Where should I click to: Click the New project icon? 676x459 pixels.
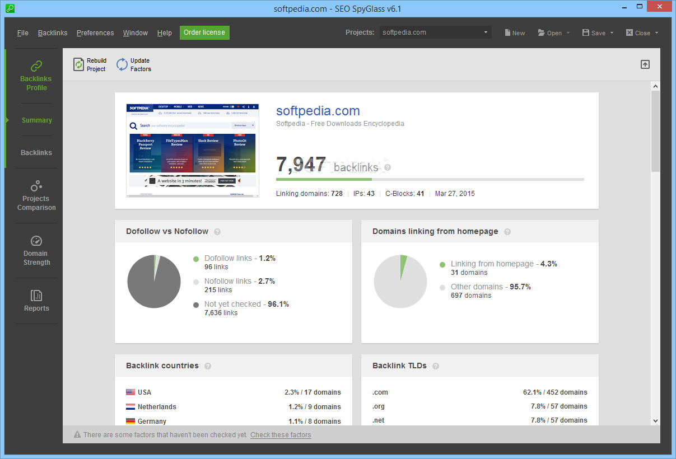[507, 32]
